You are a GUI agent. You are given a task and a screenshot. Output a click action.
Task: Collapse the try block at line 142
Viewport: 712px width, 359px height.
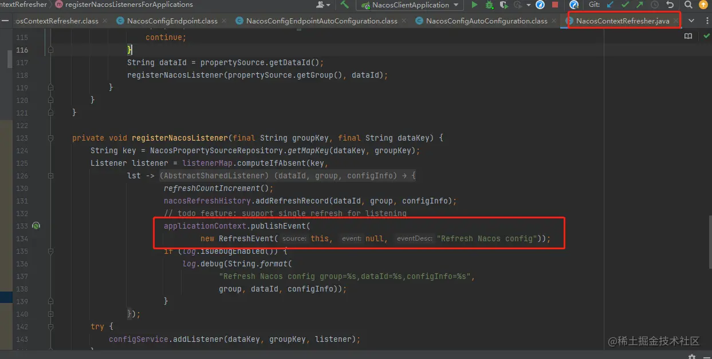point(50,326)
